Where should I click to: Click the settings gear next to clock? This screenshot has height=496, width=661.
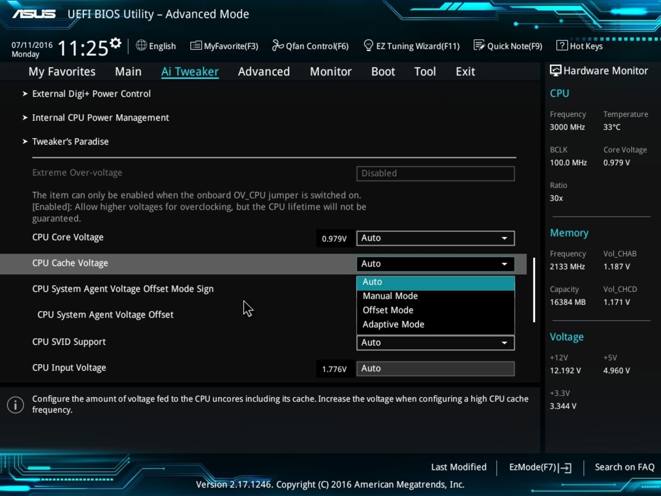point(115,43)
